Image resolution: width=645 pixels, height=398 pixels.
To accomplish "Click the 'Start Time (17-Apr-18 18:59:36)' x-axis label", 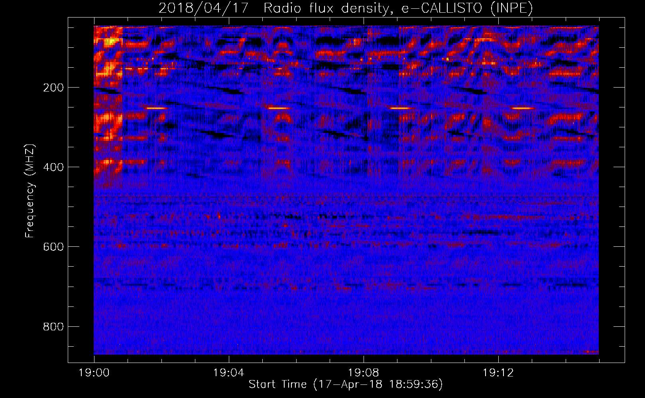I will pyautogui.click(x=346, y=384).
